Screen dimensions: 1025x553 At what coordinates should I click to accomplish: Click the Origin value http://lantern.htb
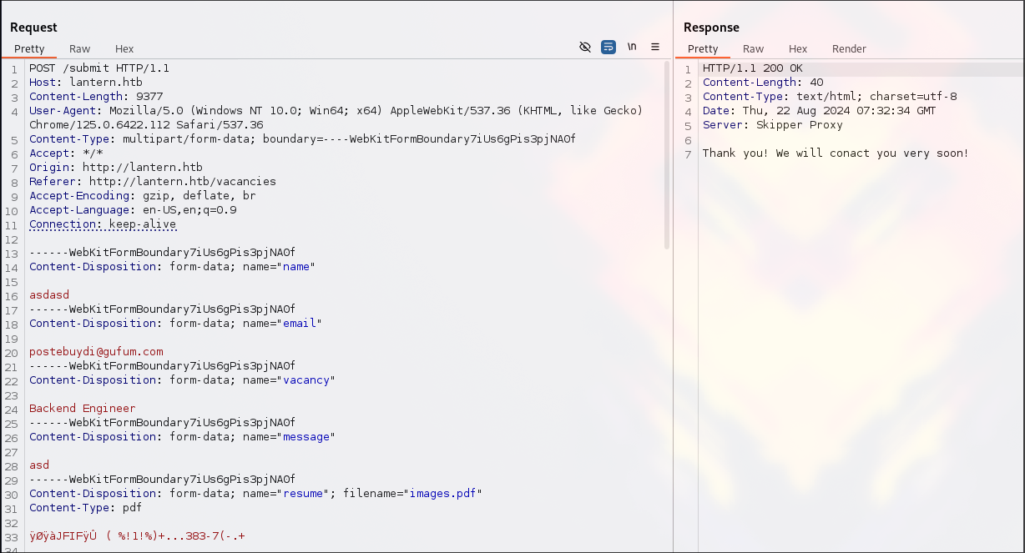pos(142,167)
